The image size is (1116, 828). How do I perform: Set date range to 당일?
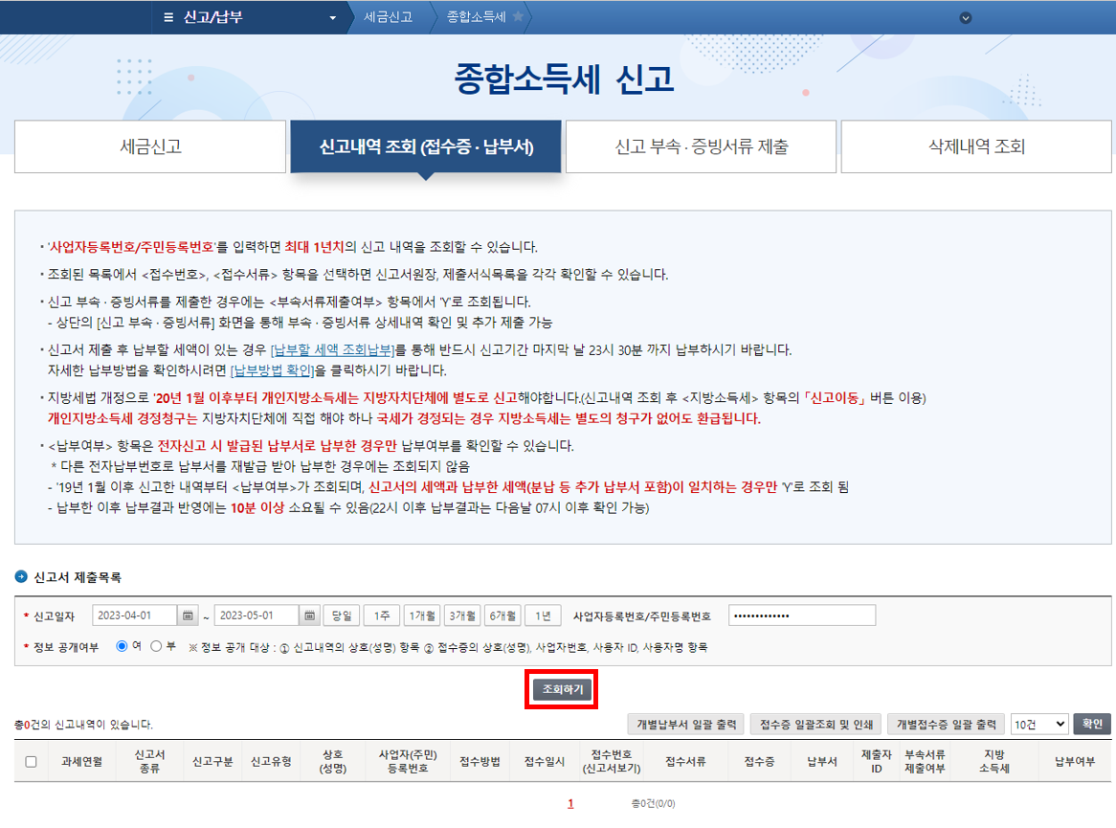pos(342,615)
